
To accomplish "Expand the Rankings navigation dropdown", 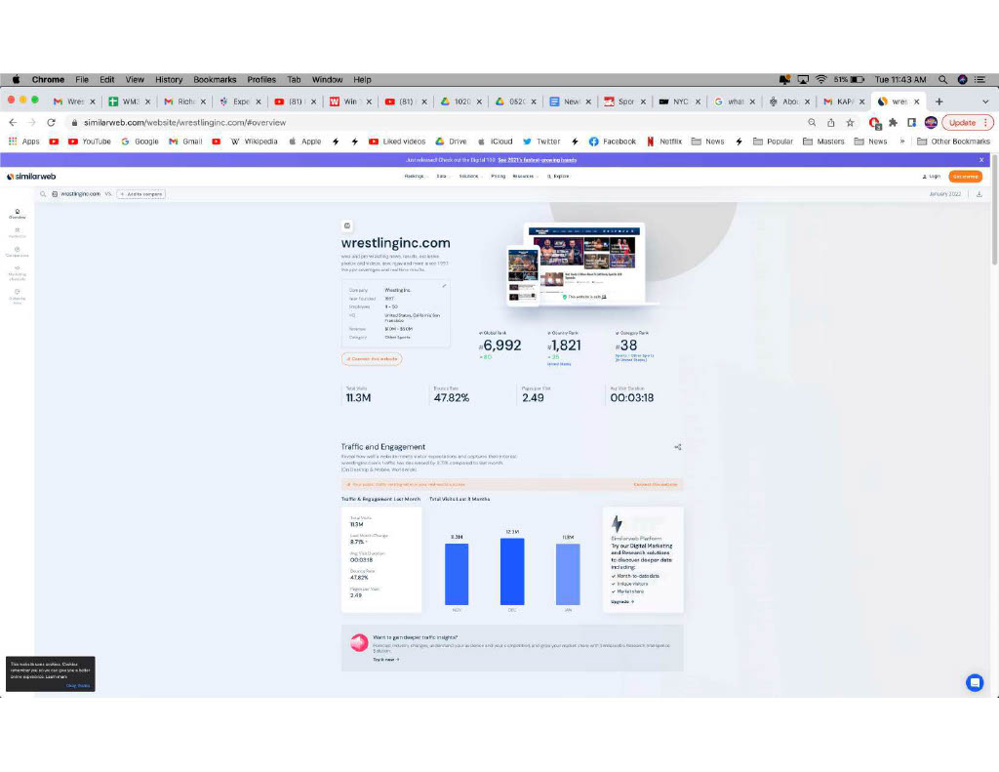I will [416, 176].
